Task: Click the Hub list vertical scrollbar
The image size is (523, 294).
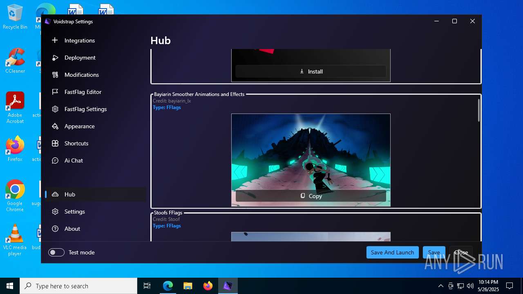Action: [479, 110]
